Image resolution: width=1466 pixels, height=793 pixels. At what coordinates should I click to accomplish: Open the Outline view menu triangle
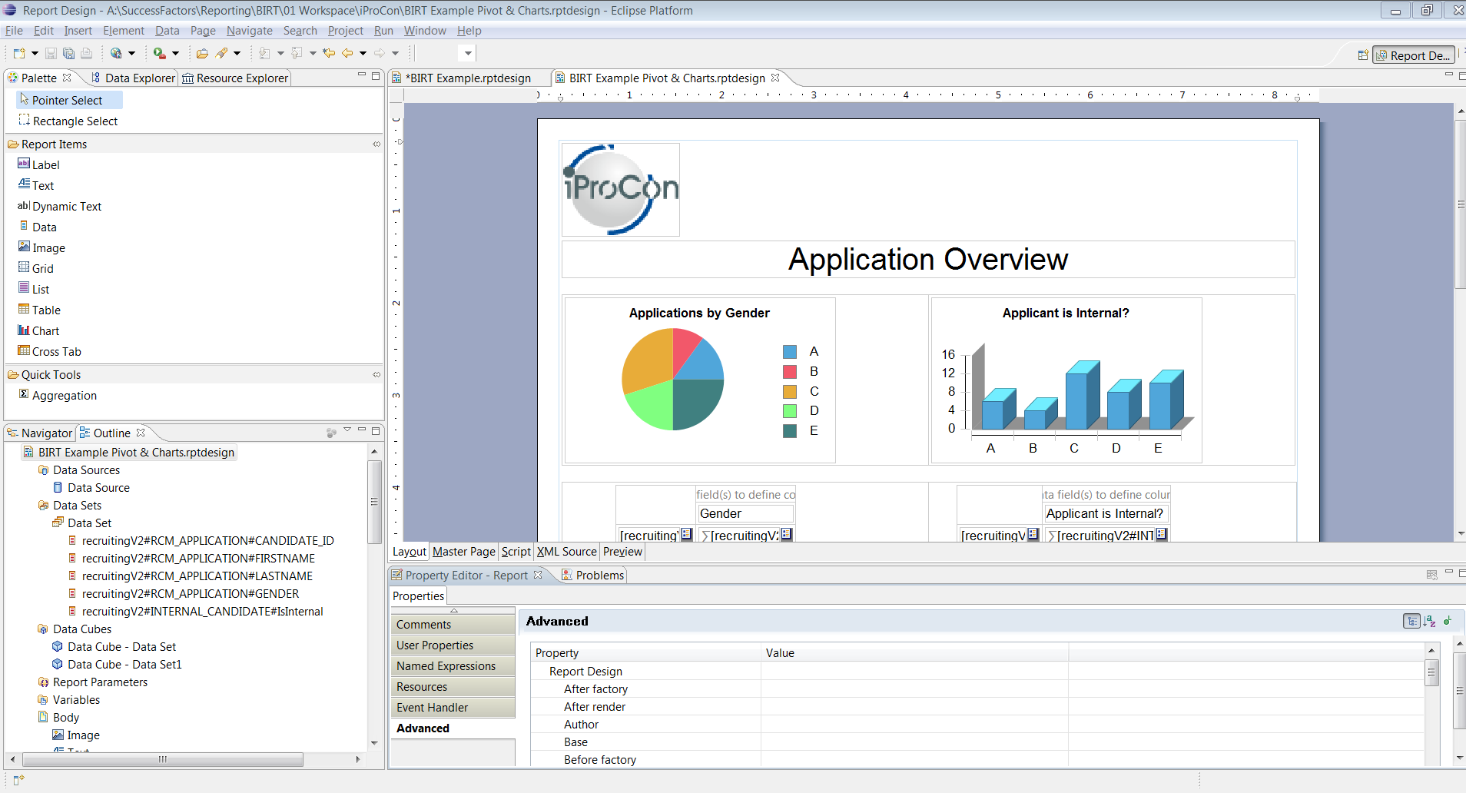pyautogui.click(x=347, y=430)
